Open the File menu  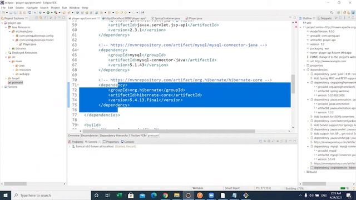coord(3,8)
